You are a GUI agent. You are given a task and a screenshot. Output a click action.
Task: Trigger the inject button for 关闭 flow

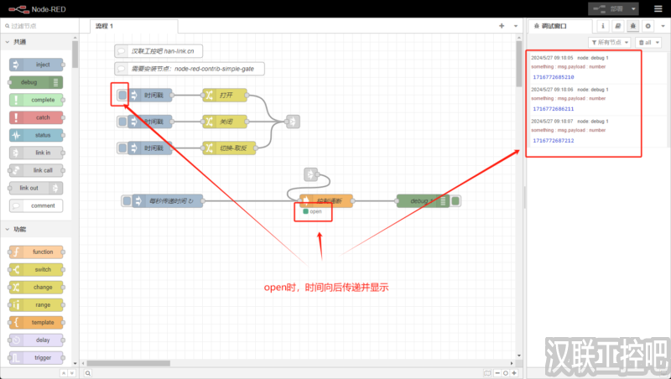click(x=122, y=122)
